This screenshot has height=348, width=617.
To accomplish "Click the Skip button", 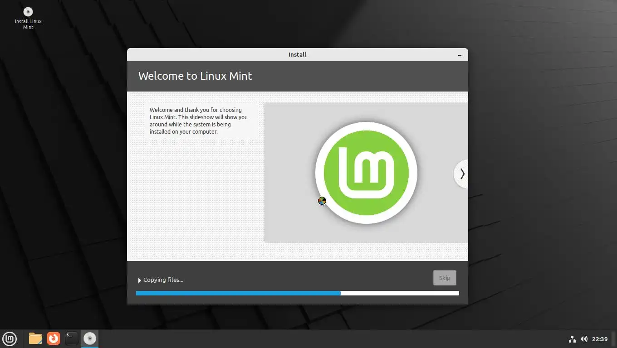I will click(x=445, y=278).
